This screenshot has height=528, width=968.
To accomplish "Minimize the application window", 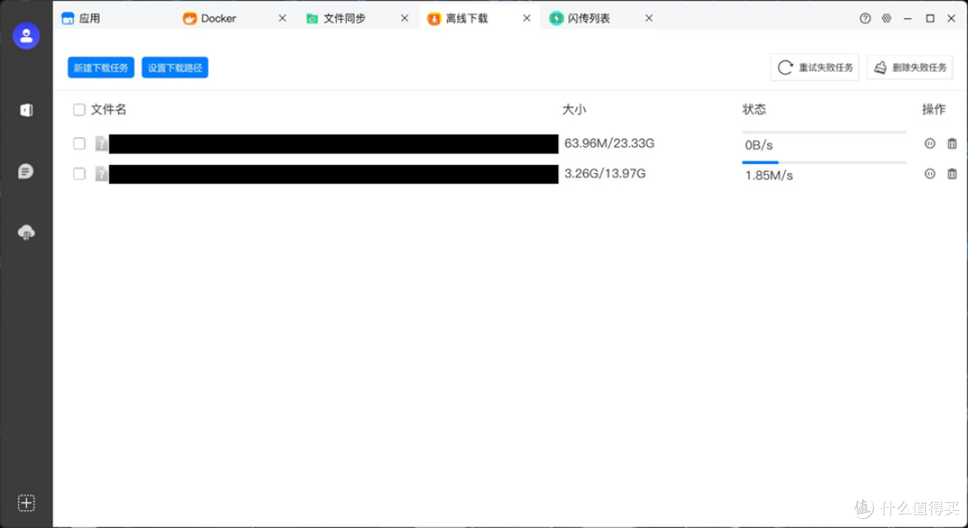I will point(907,19).
